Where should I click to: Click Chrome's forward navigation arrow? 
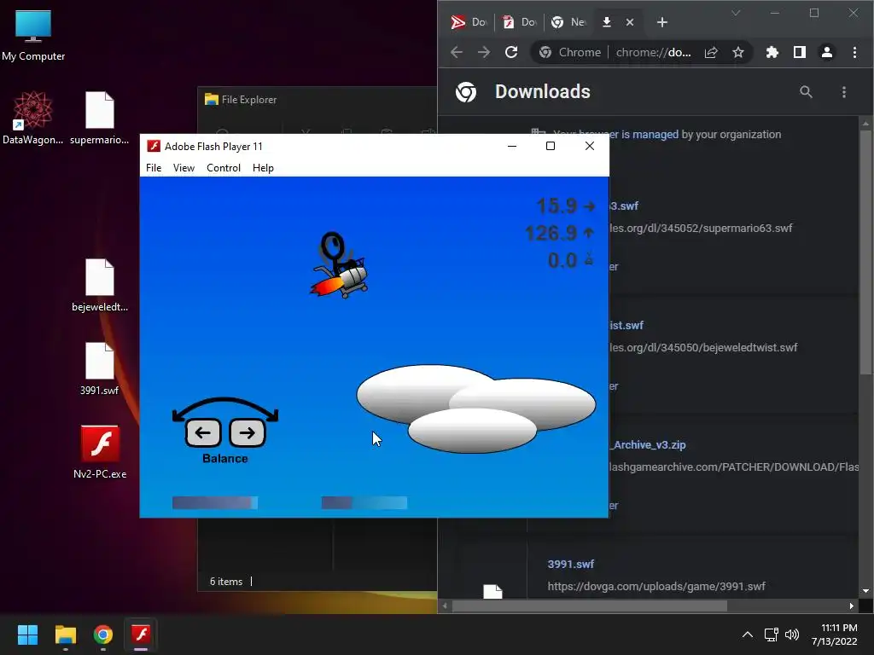(x=484, y=52)
